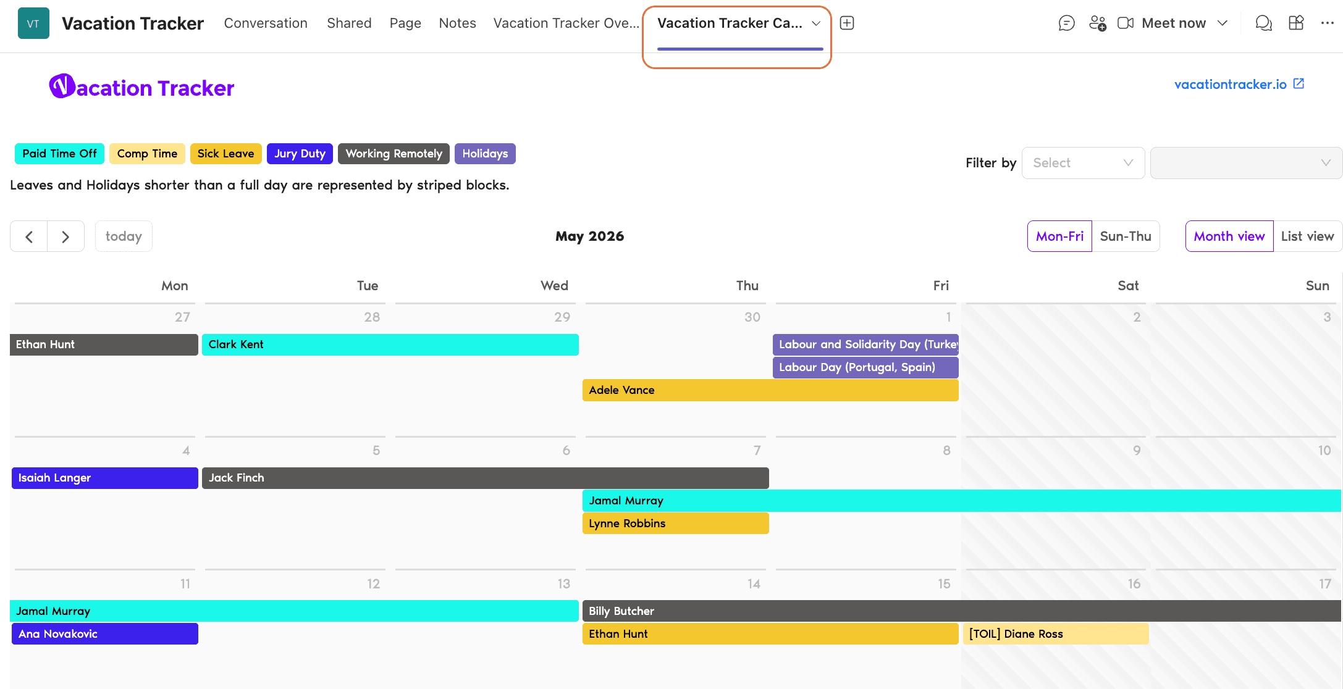The width and height of the screenshot is (1343, 689).
Task: Click the today button
Action: (124, 236)
